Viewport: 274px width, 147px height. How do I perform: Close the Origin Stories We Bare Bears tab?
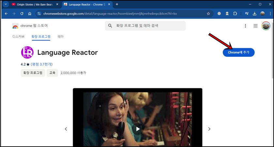[x=57, y=4]
